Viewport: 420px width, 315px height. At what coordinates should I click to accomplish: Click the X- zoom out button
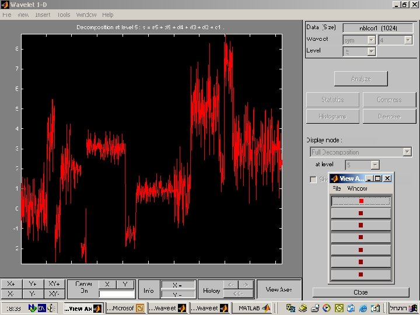11,293
